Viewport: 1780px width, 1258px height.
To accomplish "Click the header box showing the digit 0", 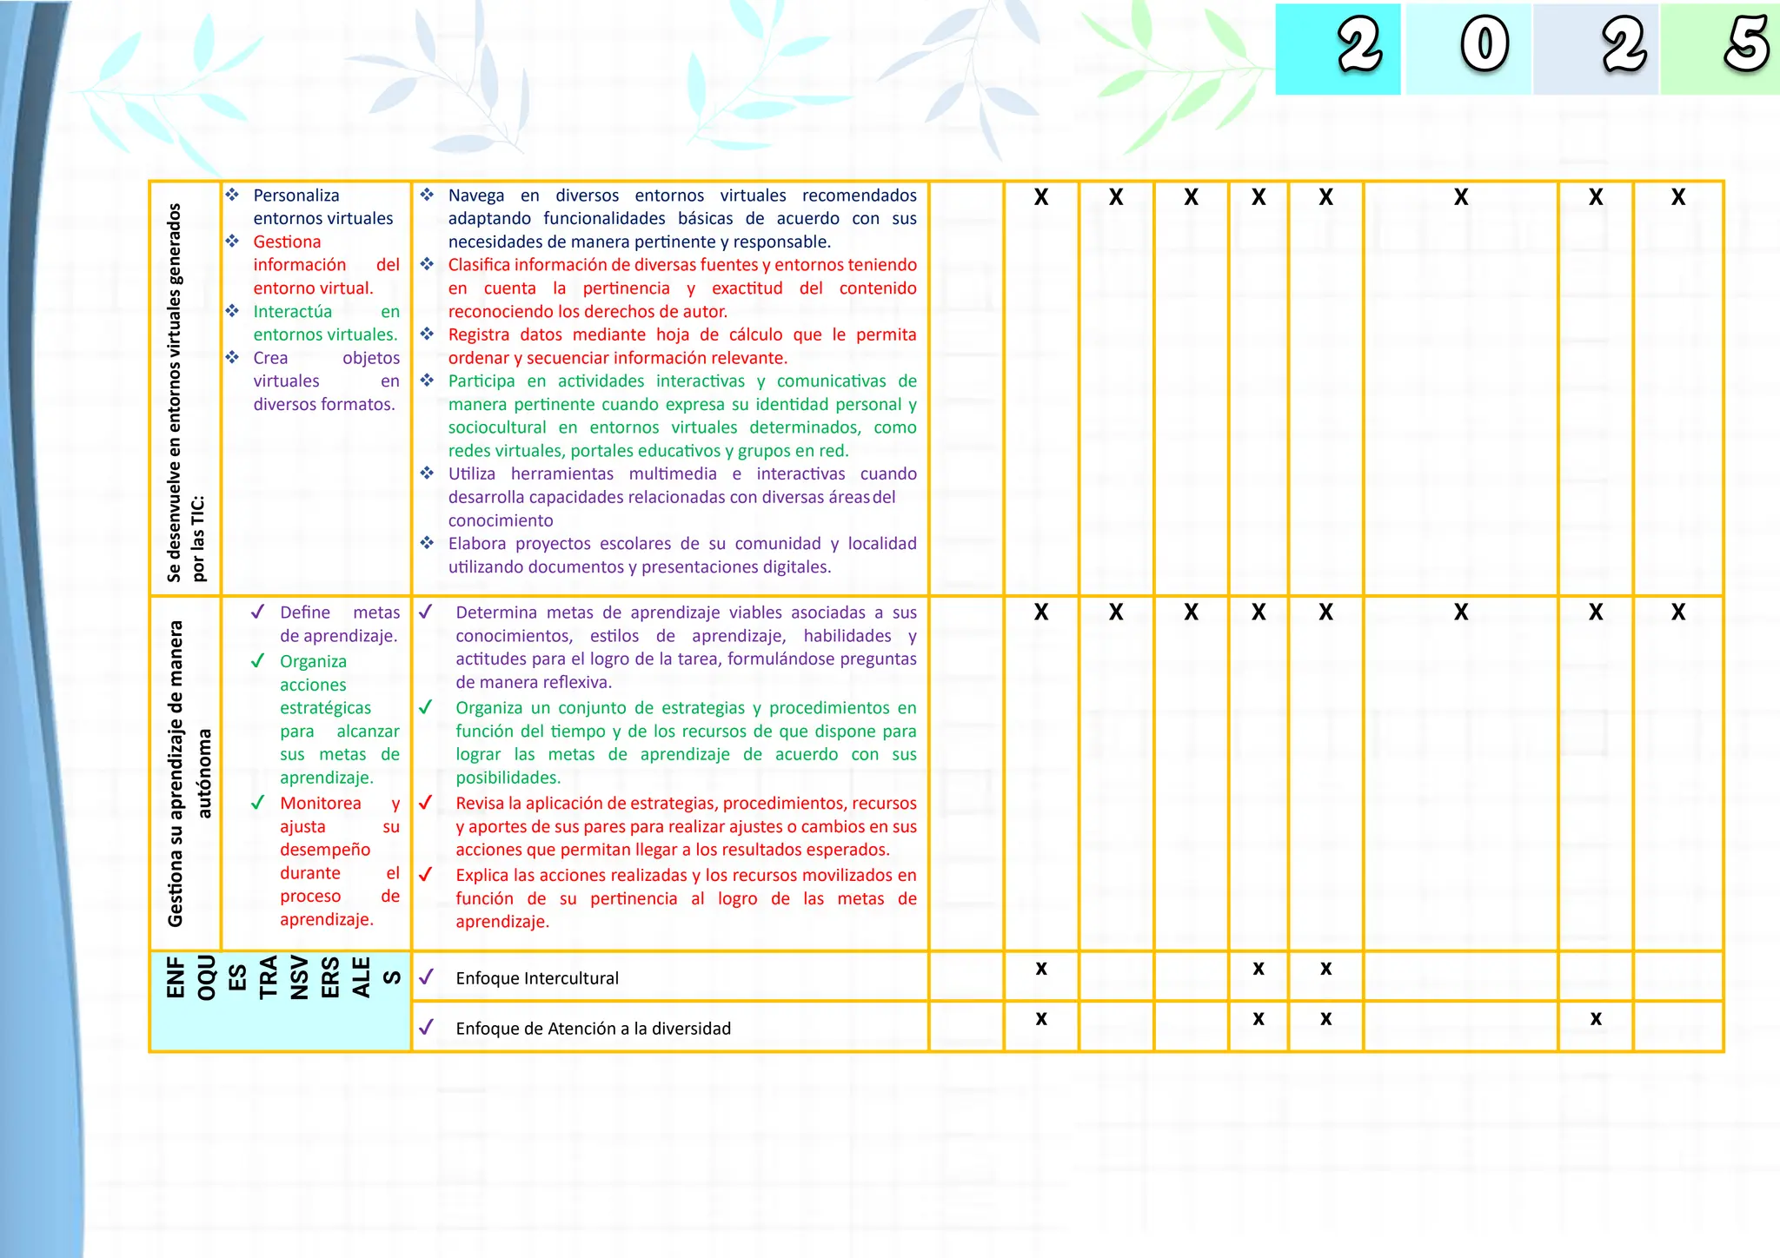I will [x=1468, y=49].
